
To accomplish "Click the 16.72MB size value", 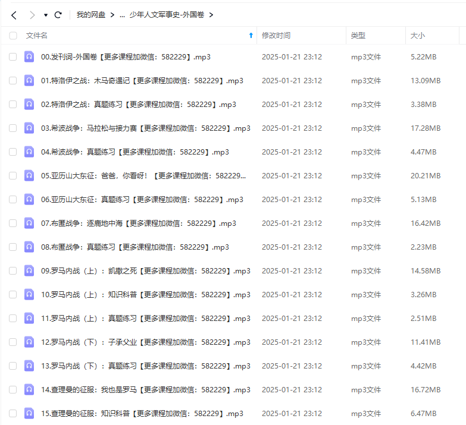I will 426,389.
